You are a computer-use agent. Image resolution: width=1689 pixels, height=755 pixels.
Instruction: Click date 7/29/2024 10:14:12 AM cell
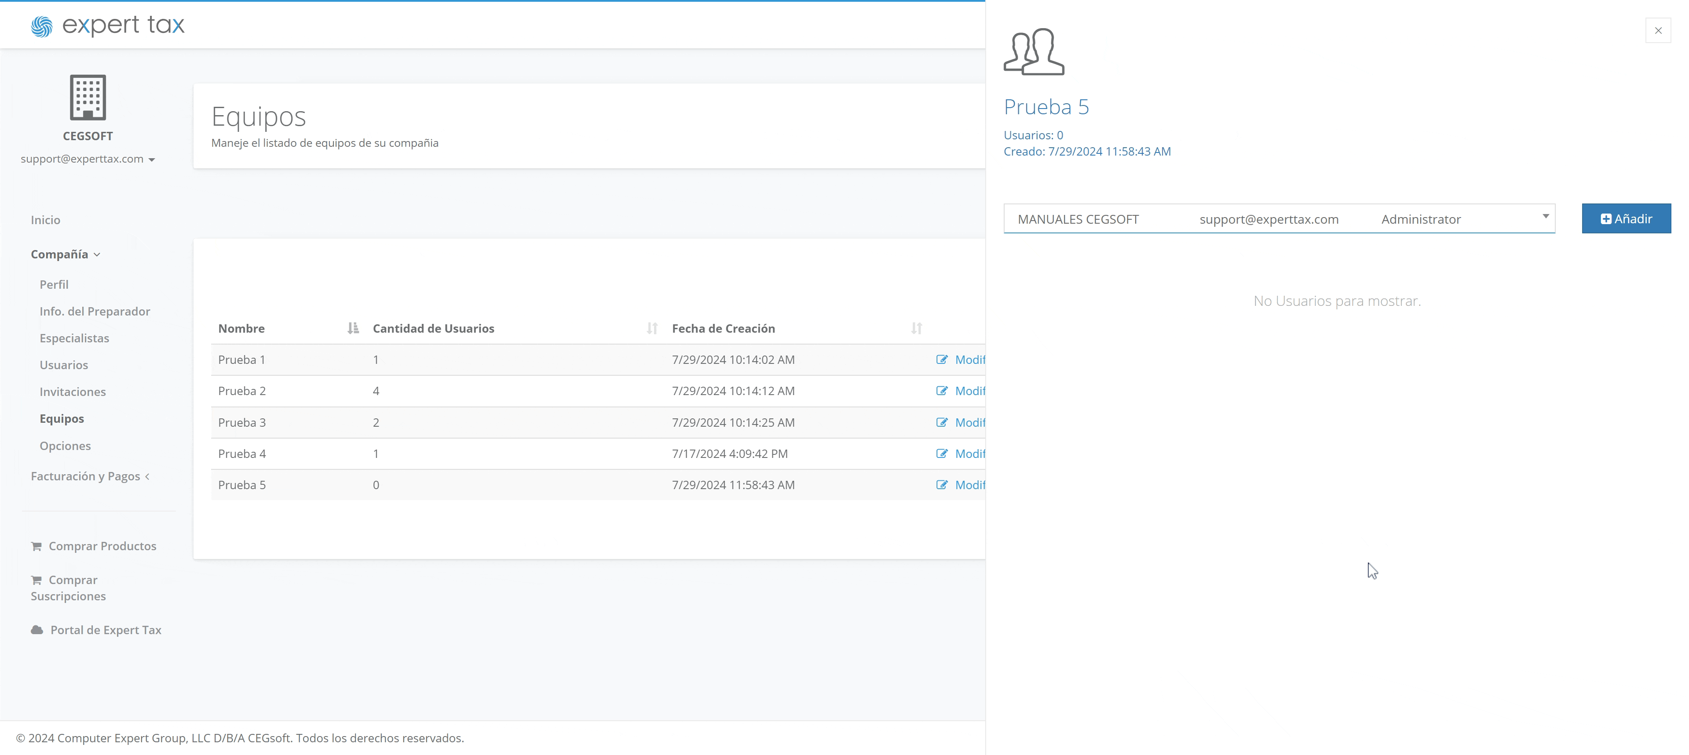tap(733, 391)
